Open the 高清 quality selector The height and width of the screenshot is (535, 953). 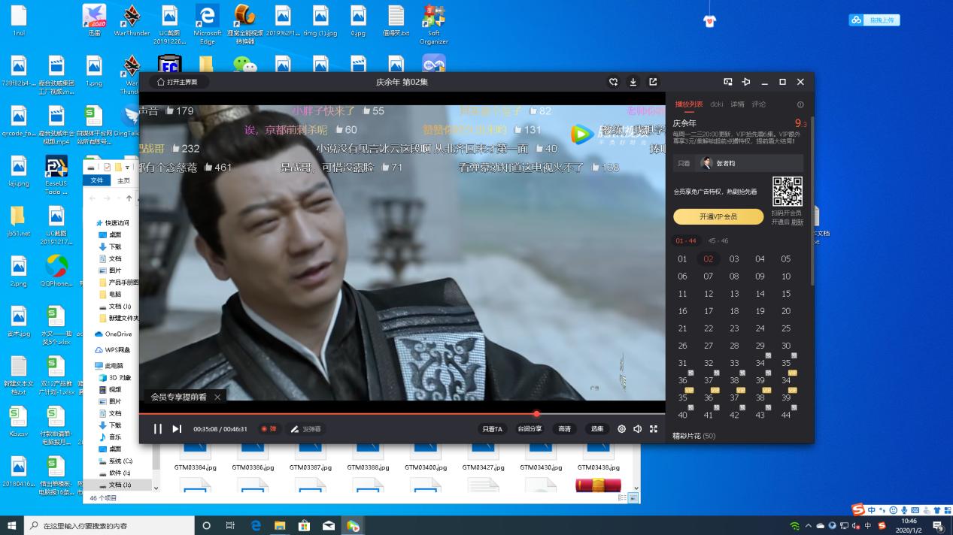tap(563, 428)
